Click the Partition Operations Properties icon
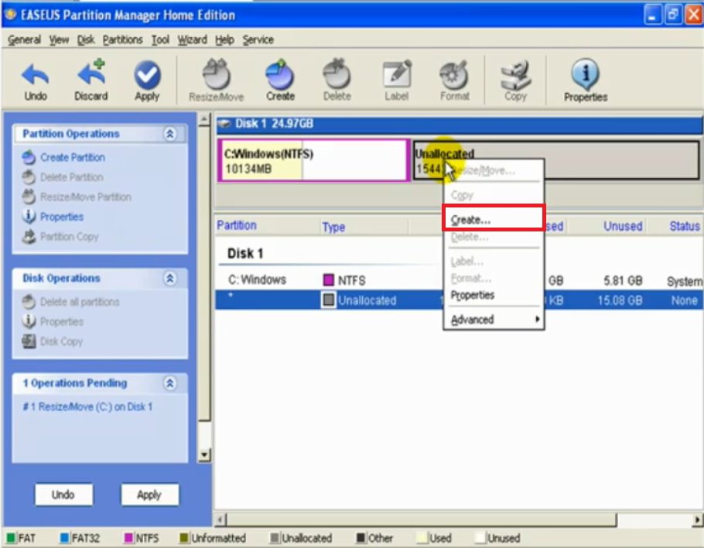 29,217
